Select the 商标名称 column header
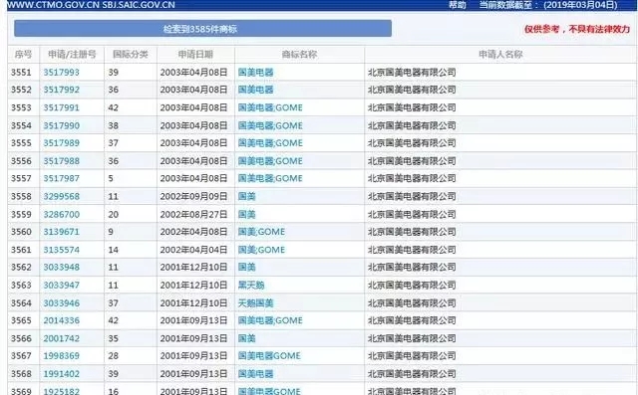The image size is (638, 395). pyautogui.click(x=299, y=55)
